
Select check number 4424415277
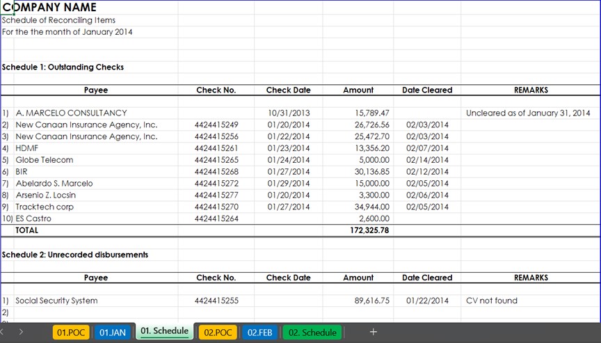[x=216, y=195]
